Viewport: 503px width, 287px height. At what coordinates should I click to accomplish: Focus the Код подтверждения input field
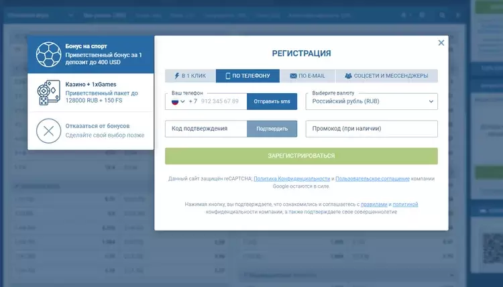click(x=206, y=129)
